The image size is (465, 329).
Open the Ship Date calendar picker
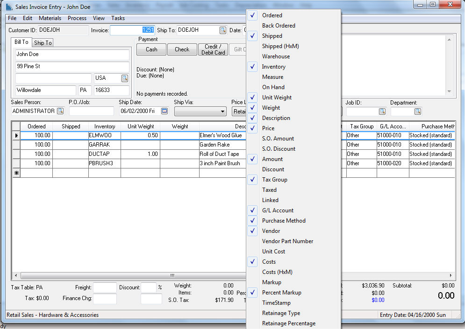[x=164, y=111]
